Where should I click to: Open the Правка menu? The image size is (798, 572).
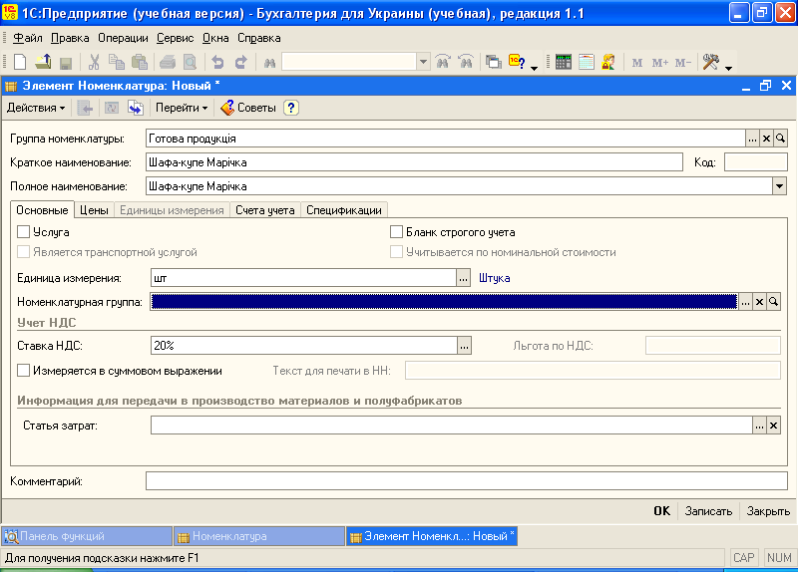tap(70, 38)
